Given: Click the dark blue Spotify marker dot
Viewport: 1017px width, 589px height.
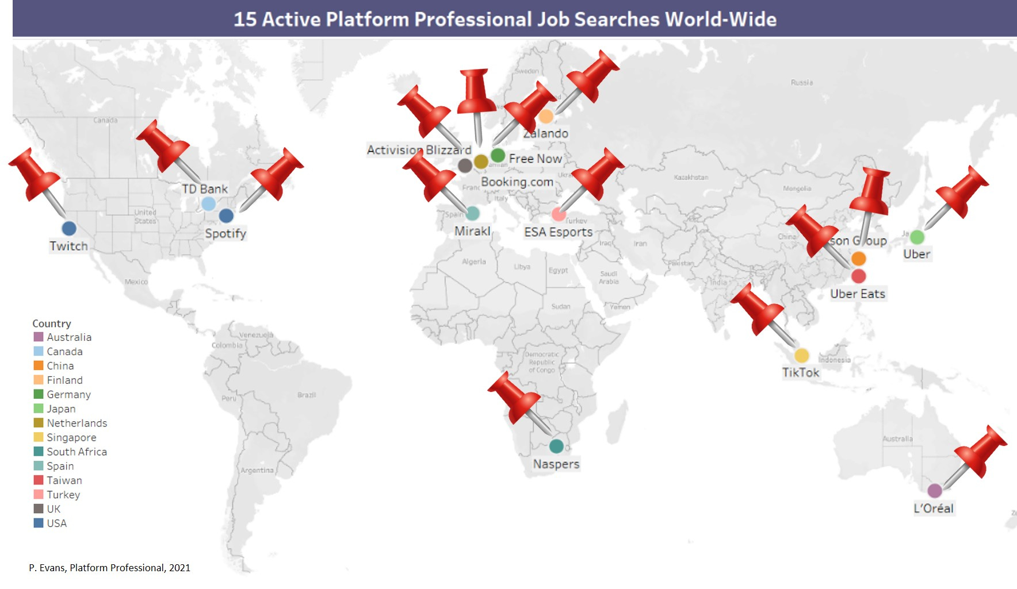Looking at the screenshot, I should [x=226, y=215].
